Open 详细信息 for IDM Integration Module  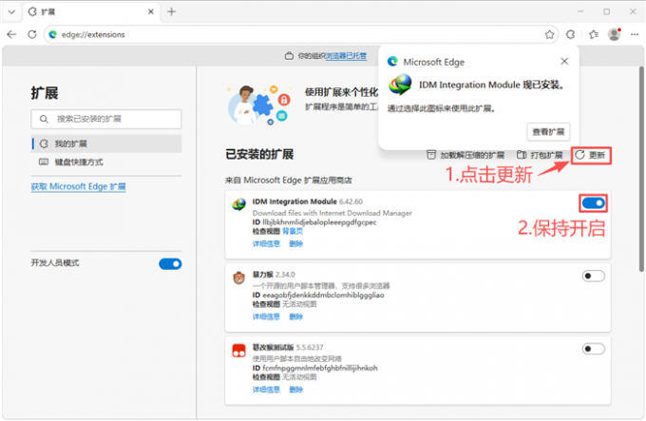266,244
